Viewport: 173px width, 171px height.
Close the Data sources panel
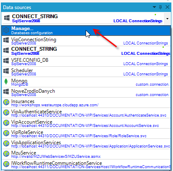pyautogui.click(x=167, y=7)
